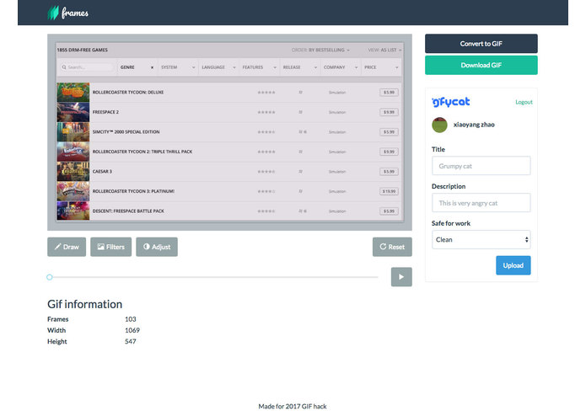This screenshot has width=586, height=416.
Task: Play the GIF preview
Action: pos(401,277)
